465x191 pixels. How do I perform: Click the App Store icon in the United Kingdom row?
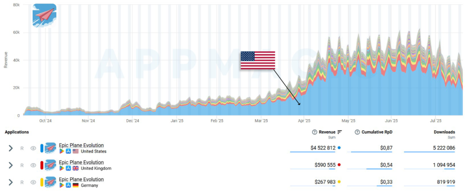click(x=68, y=168)
